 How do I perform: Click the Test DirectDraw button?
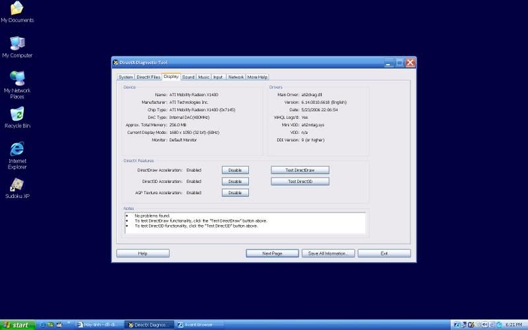(300, 170)
